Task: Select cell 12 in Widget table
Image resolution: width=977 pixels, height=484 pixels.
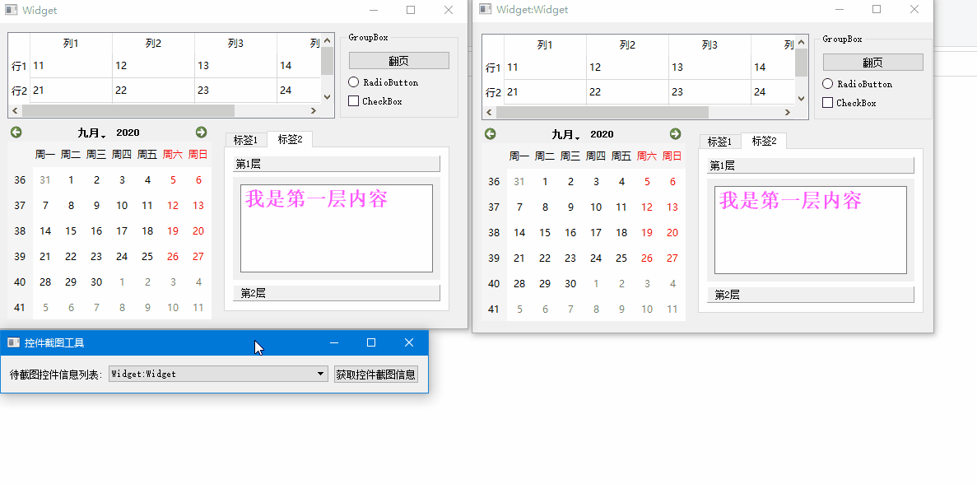Action: [x=153, y=65]
